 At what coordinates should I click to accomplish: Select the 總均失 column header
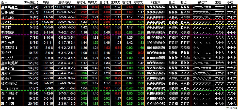coord(93,2)
